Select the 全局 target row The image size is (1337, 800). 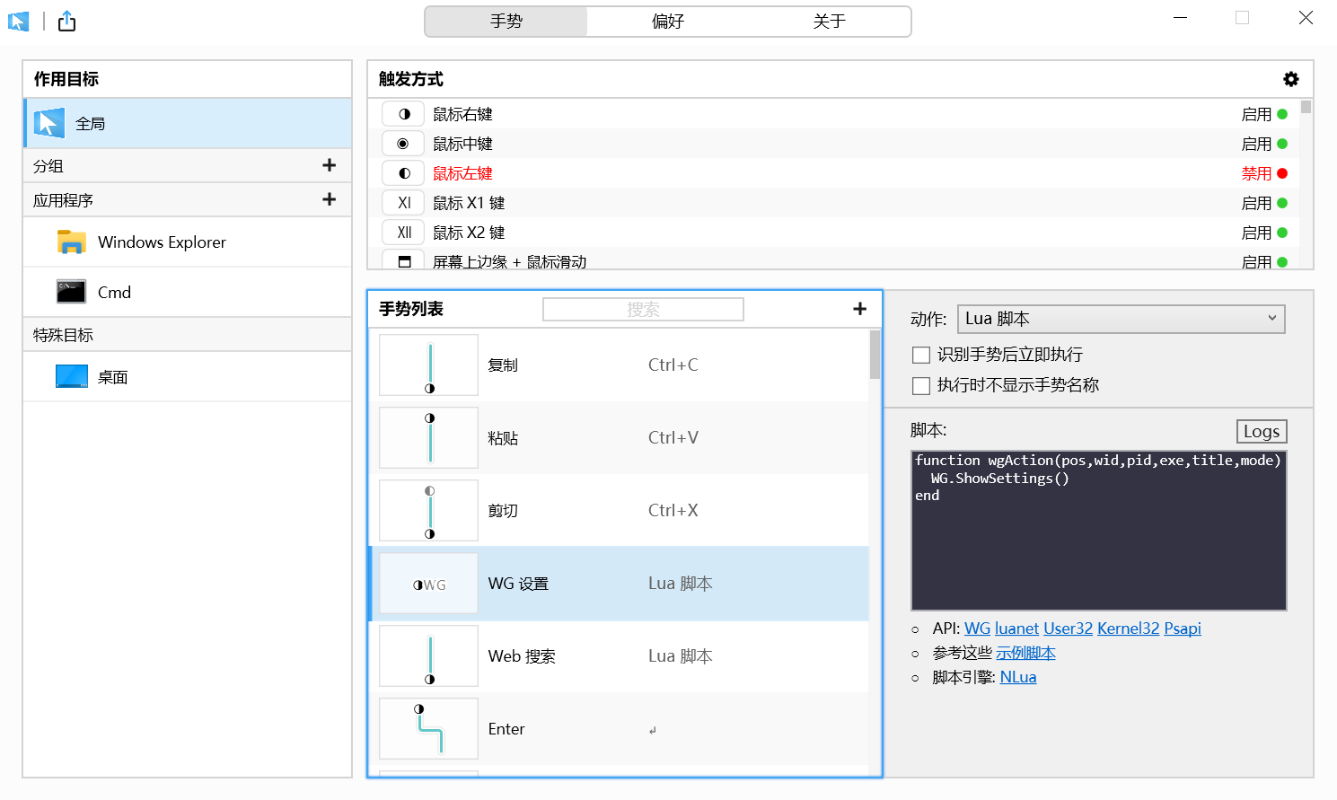click(x=188, y=123)
